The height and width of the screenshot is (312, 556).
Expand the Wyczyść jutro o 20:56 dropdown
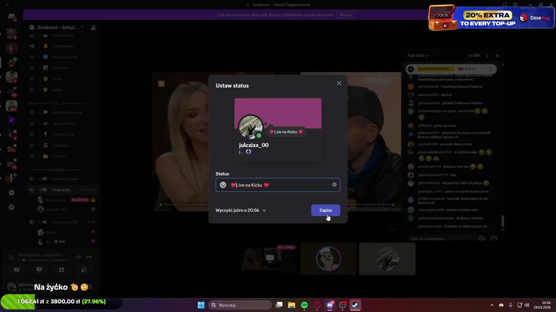241,210
